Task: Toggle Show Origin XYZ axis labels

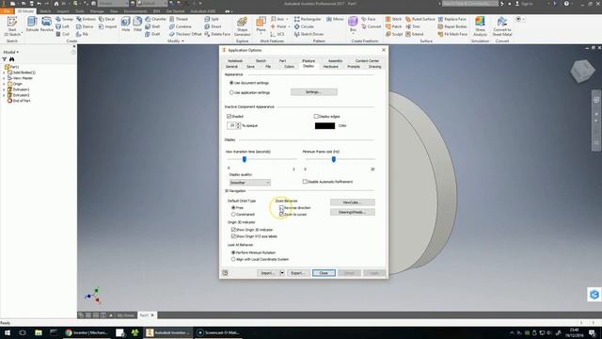Action: (x=233, y=236)
